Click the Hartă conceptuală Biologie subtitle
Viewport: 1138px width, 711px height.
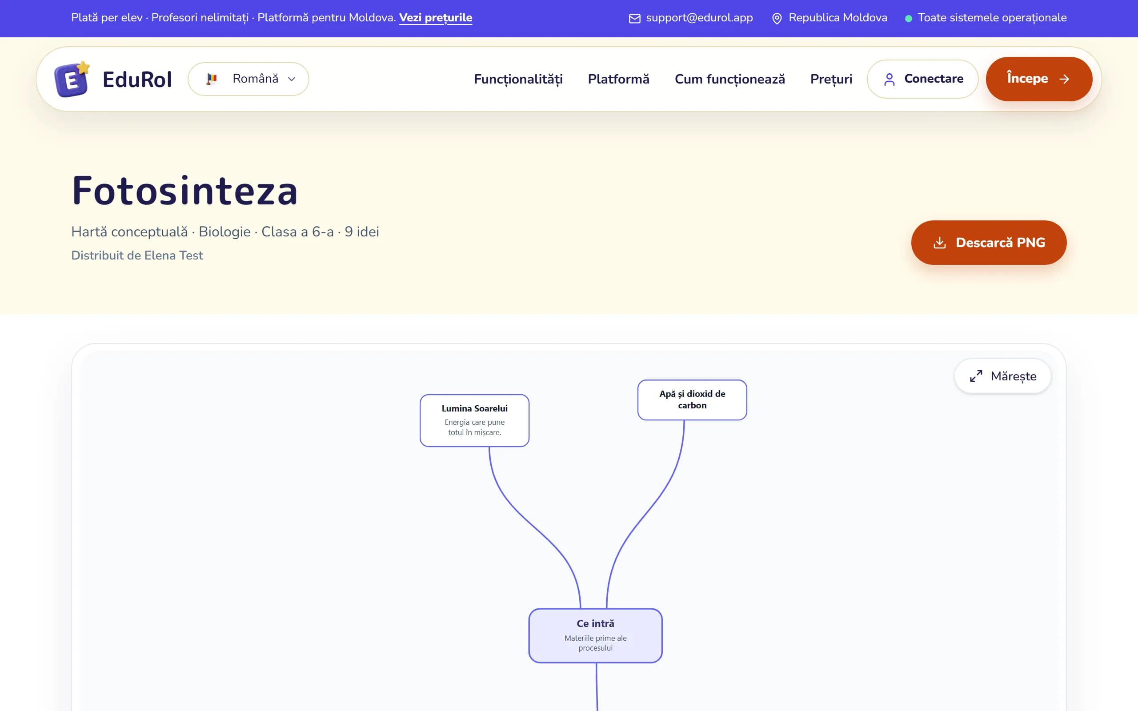point(225,232)
